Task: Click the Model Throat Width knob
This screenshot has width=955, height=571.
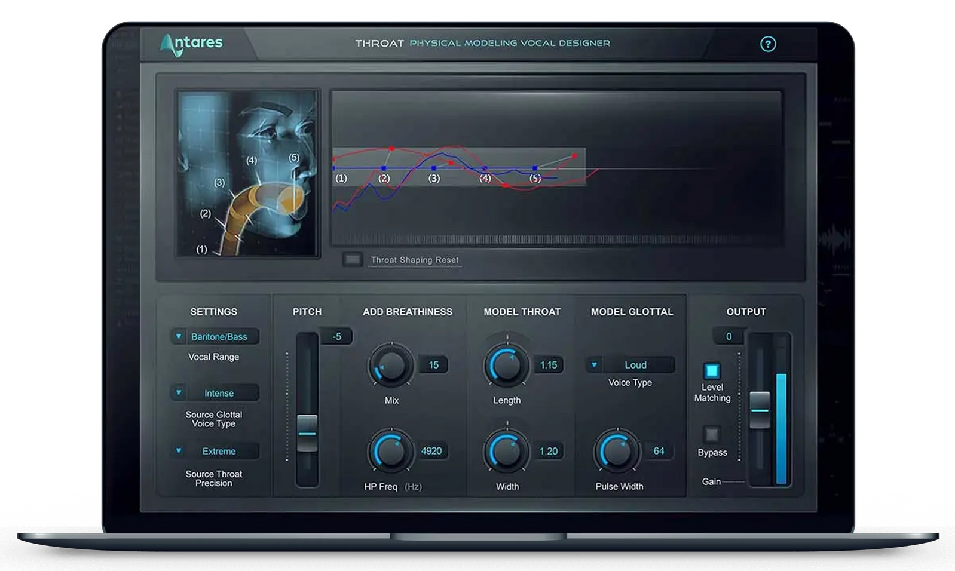Action: (x=507, y=452)
